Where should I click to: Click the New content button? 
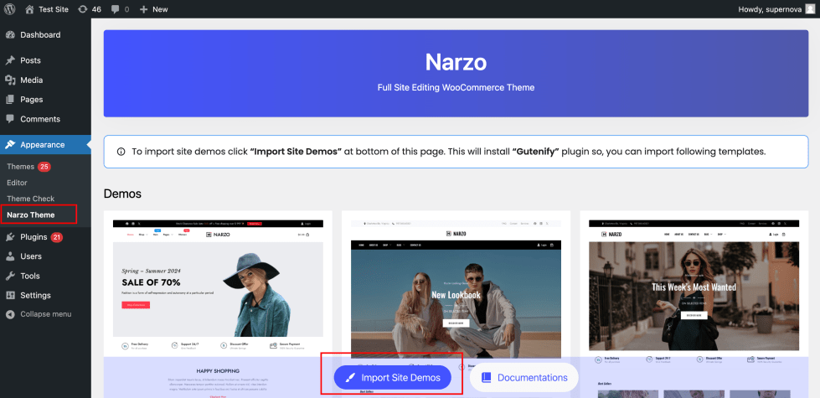pos(154,9)
